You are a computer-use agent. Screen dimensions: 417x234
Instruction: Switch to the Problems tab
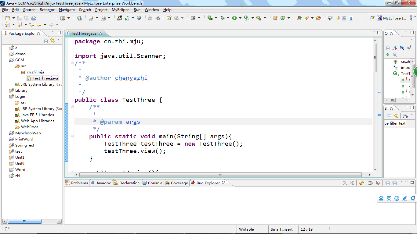tap(77, 183)
